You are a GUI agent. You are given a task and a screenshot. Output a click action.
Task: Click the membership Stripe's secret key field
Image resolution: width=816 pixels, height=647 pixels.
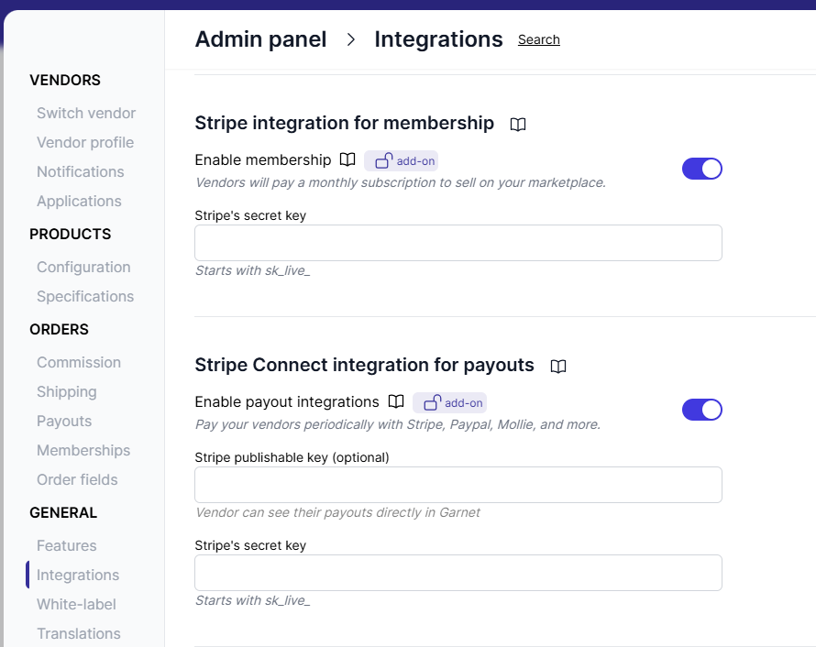458,242
